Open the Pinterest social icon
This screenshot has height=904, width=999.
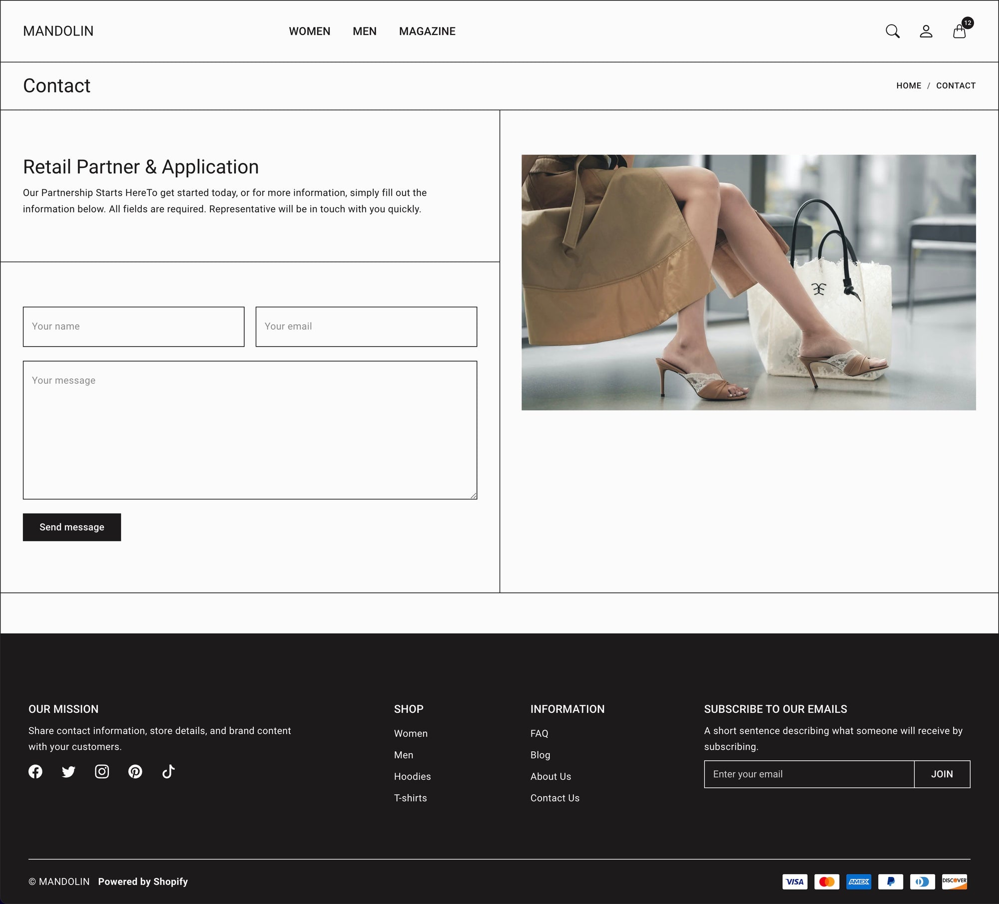135,772
